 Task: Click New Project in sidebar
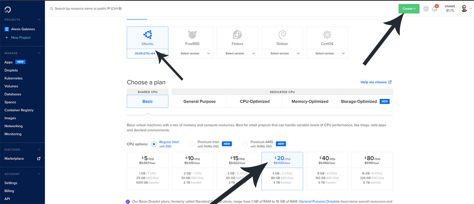20,37
